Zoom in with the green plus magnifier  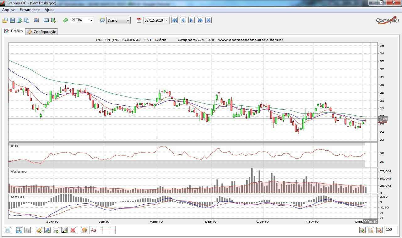click(x=362, y=230)
